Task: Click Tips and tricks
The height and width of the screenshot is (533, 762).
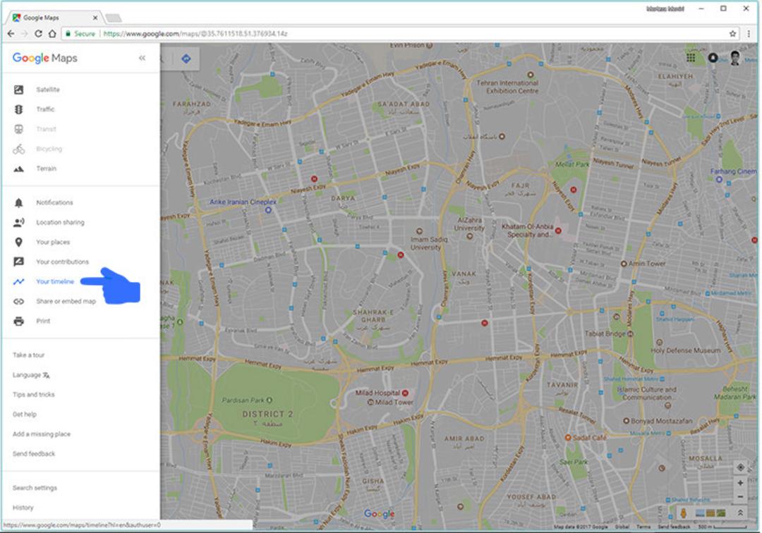Action: point(34,395)
